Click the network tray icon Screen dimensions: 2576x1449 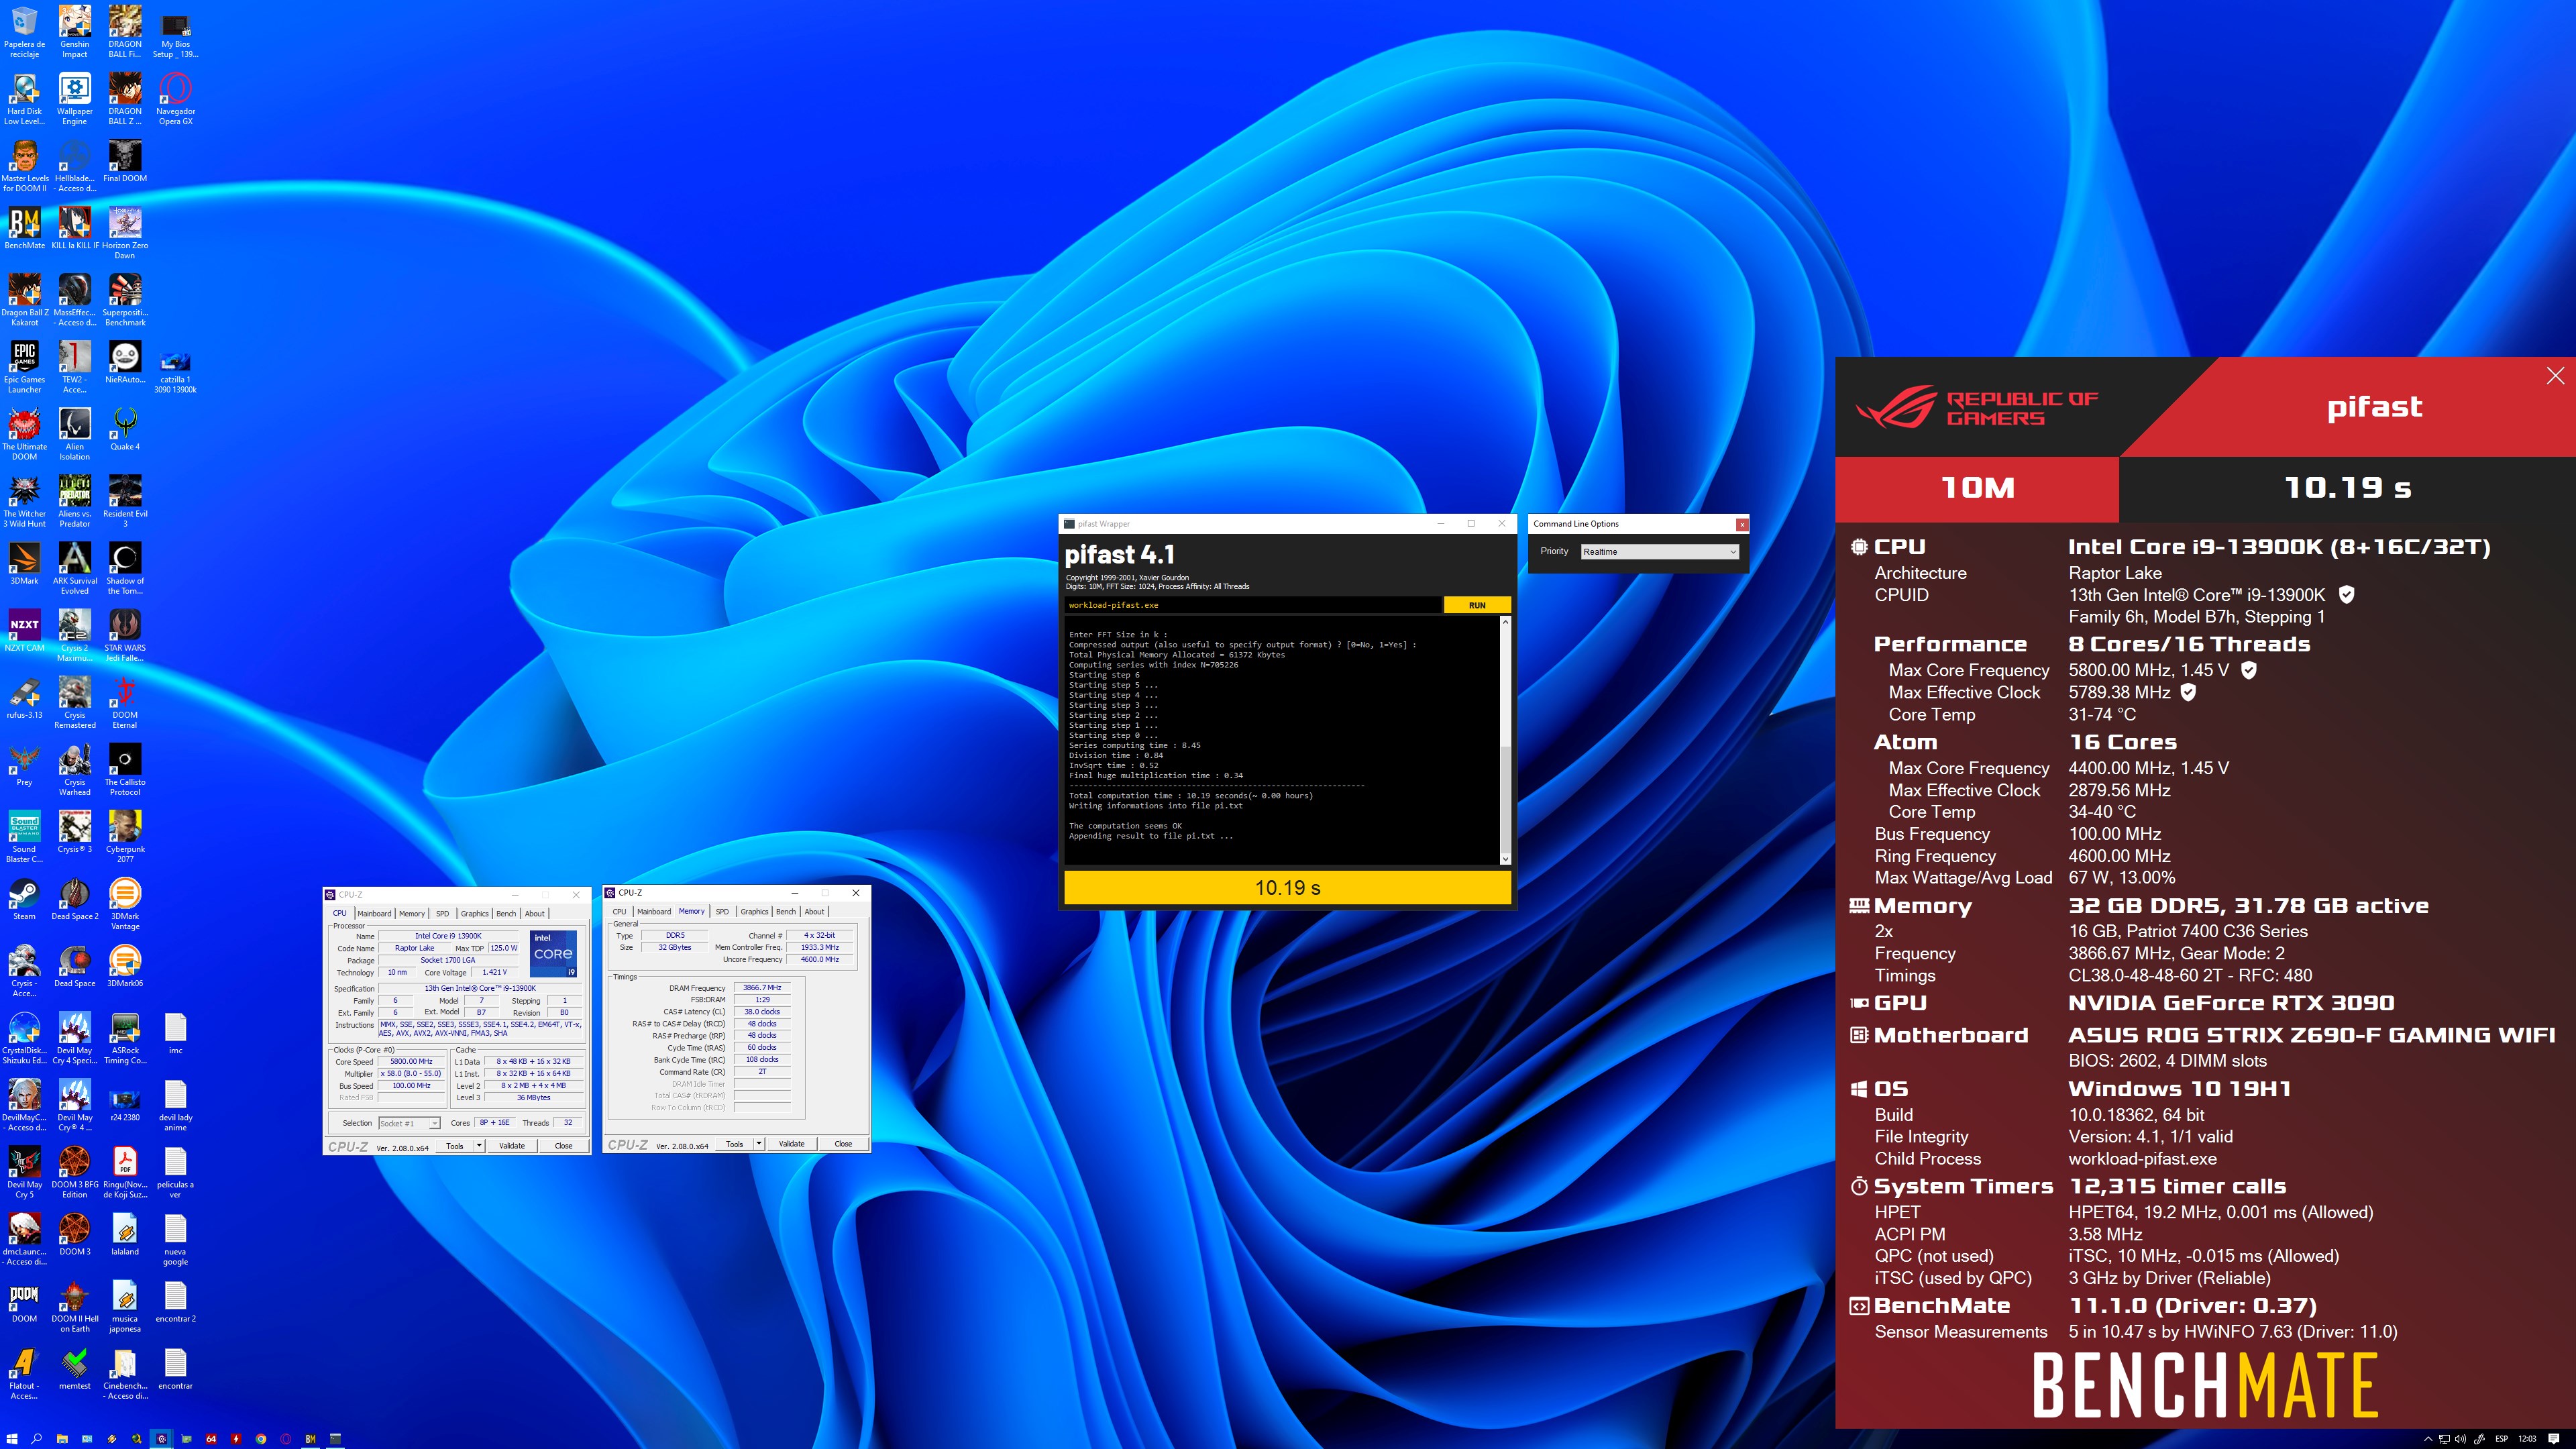click(2445, 1439)
